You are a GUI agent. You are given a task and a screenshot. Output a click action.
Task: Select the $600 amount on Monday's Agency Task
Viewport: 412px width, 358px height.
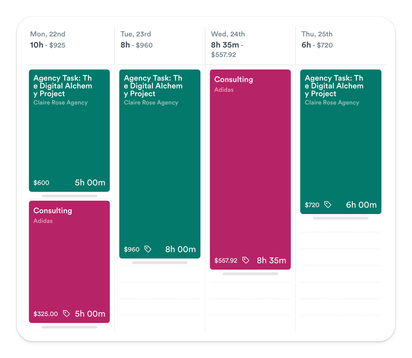(41, 183)
